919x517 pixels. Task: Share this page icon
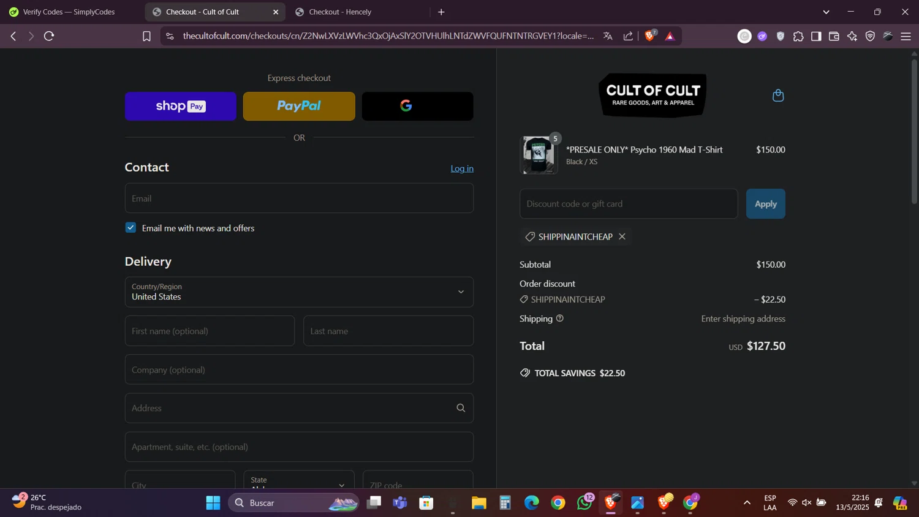pyautogui.click(x=628, y=36)
